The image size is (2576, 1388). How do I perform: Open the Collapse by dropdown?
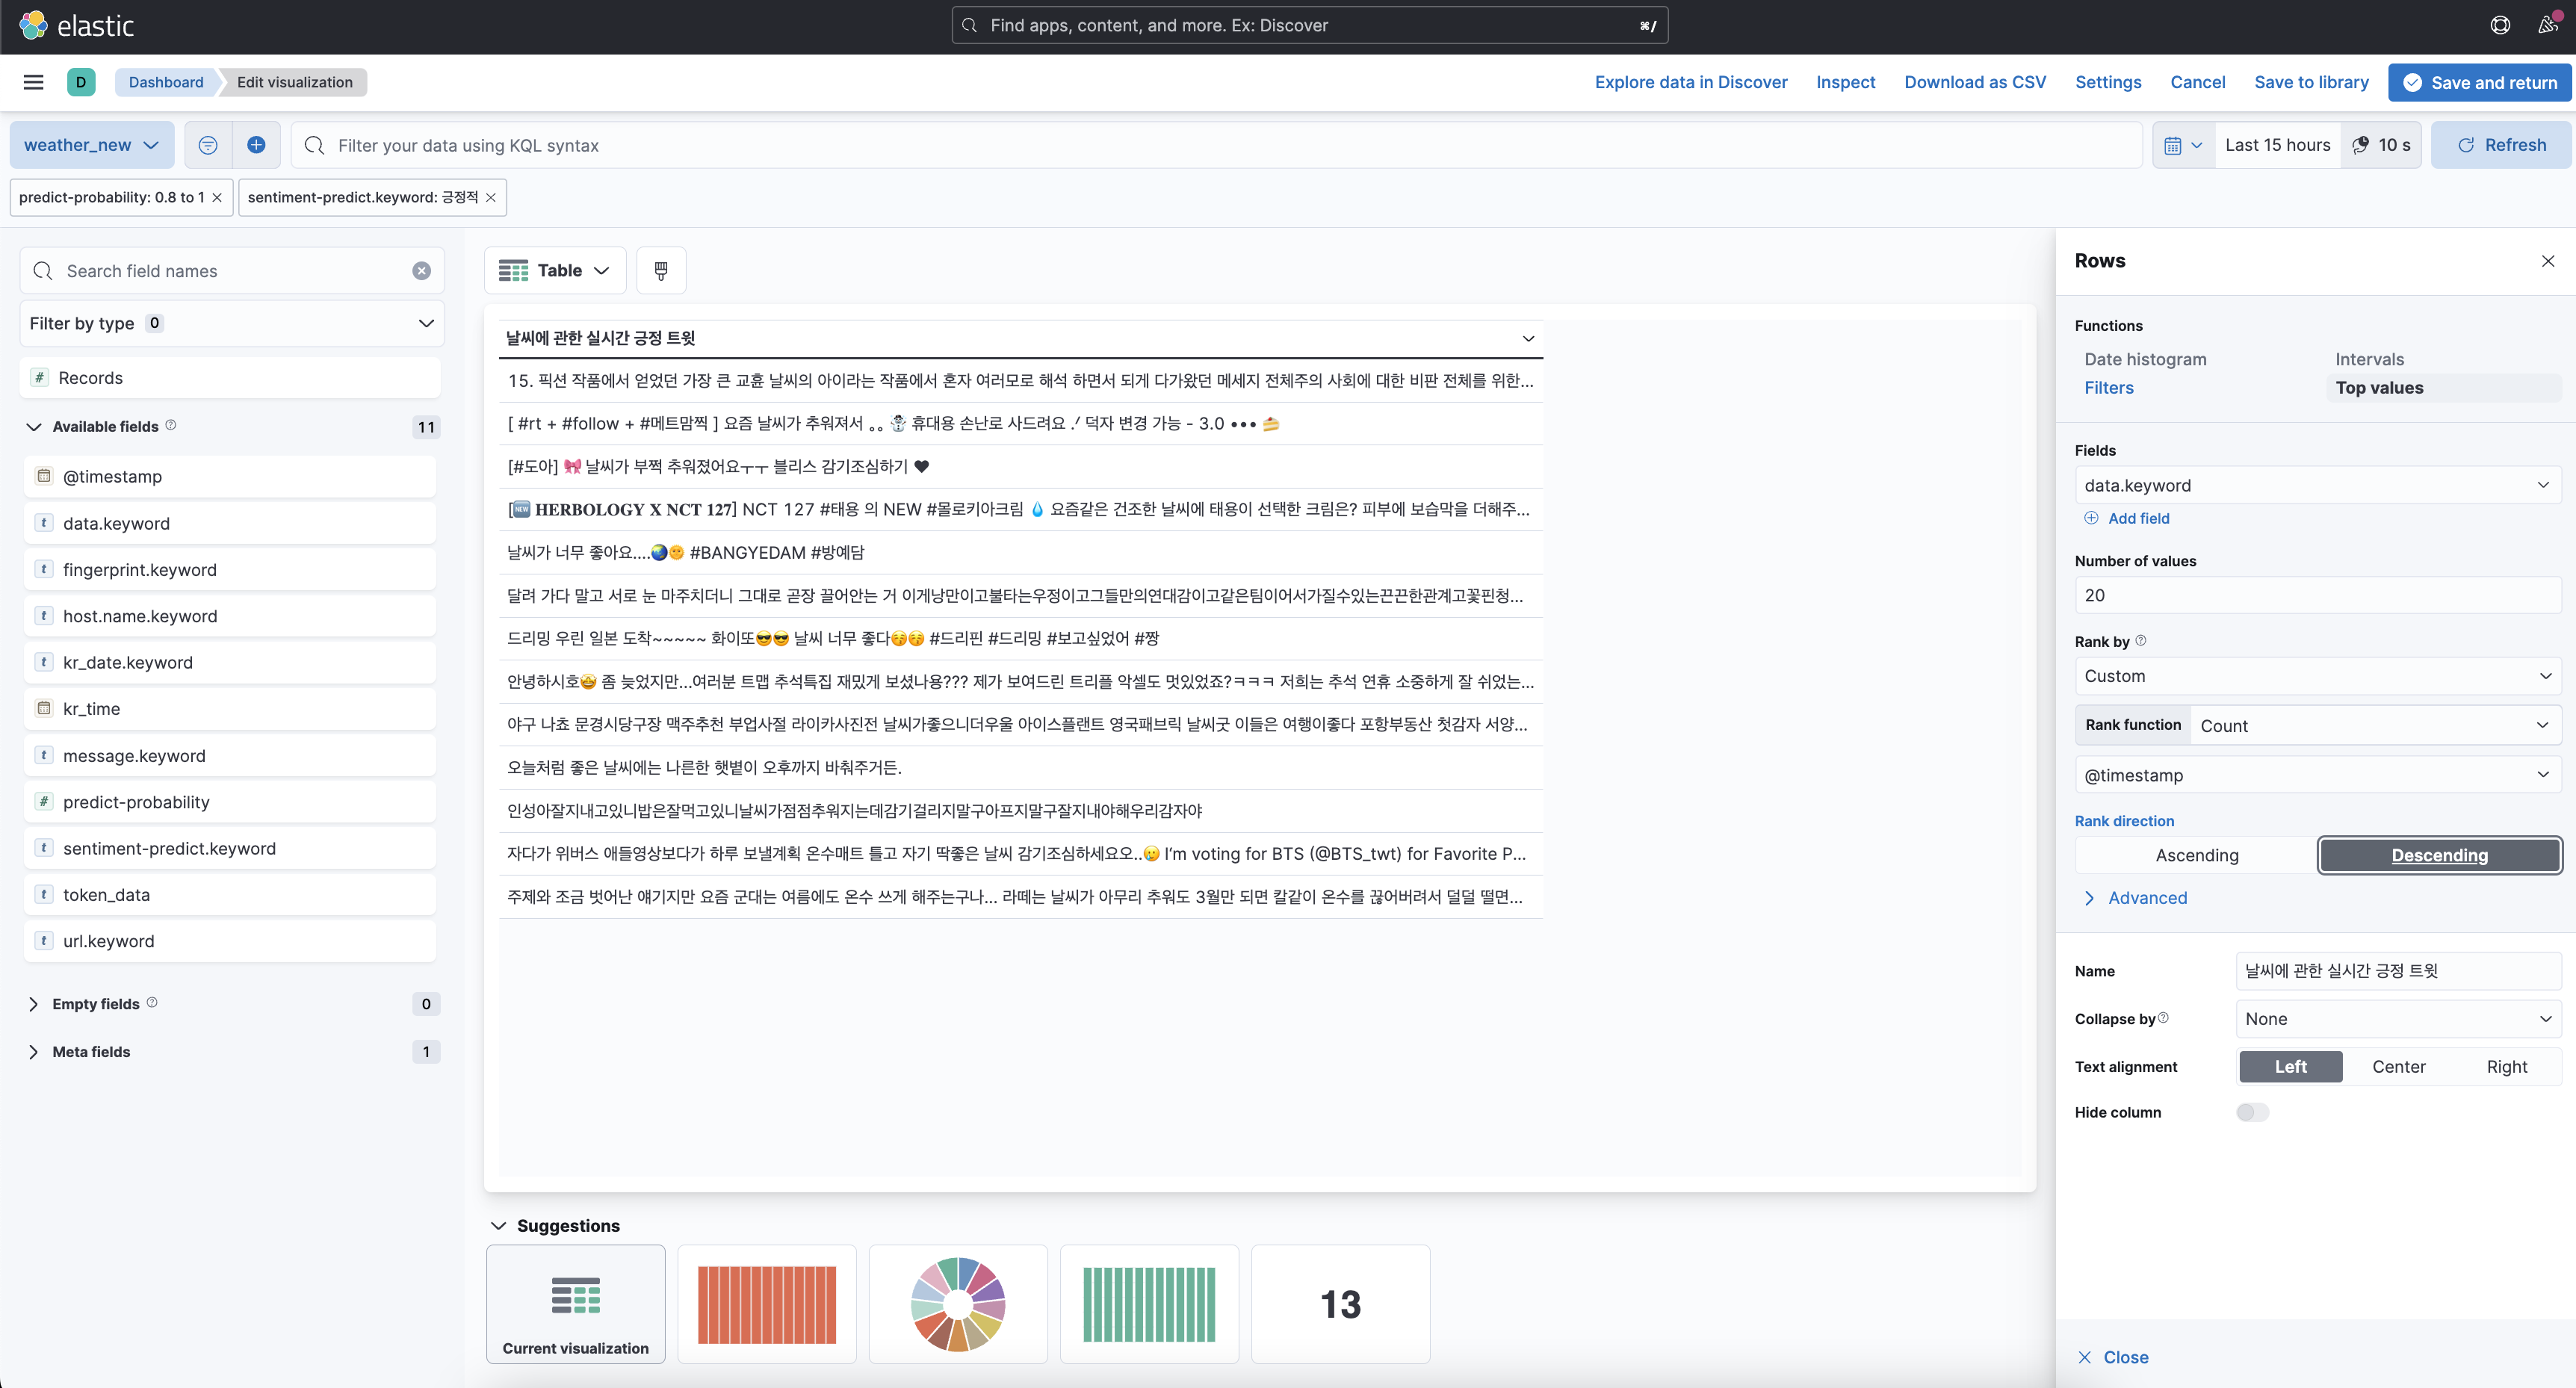click(x=2397, y=1018)
